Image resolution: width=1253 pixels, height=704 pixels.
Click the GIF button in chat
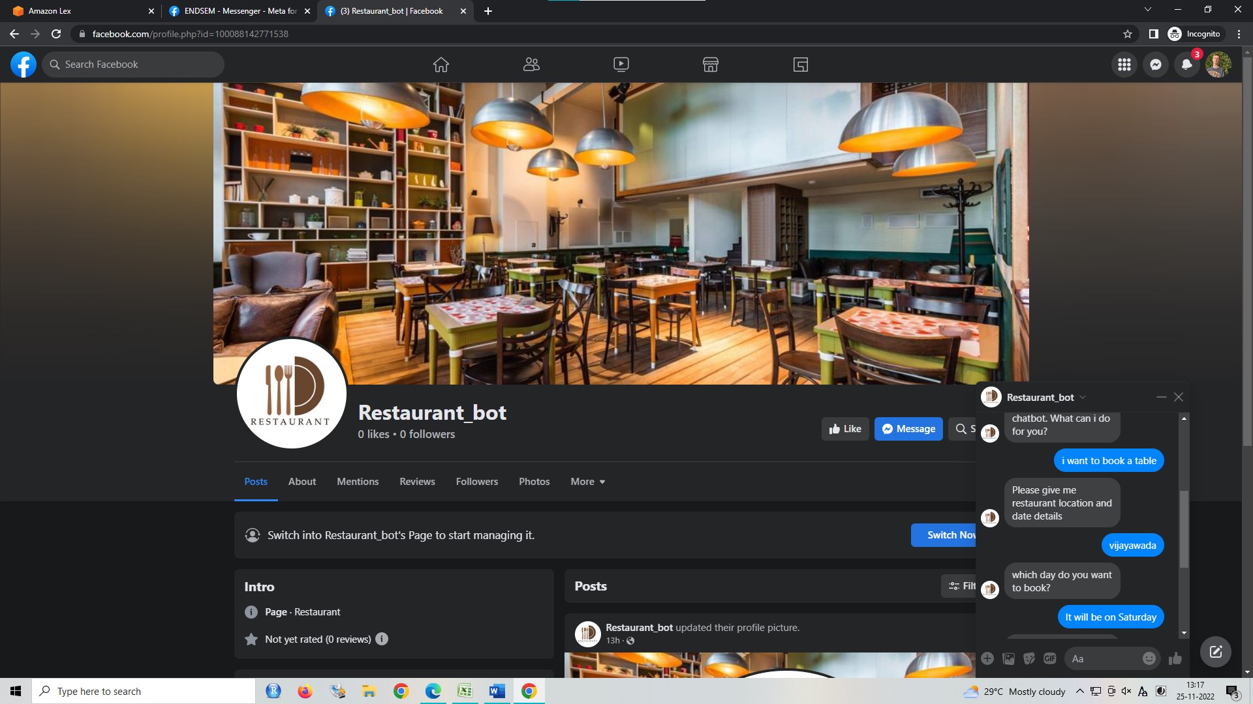(1049, 658)
